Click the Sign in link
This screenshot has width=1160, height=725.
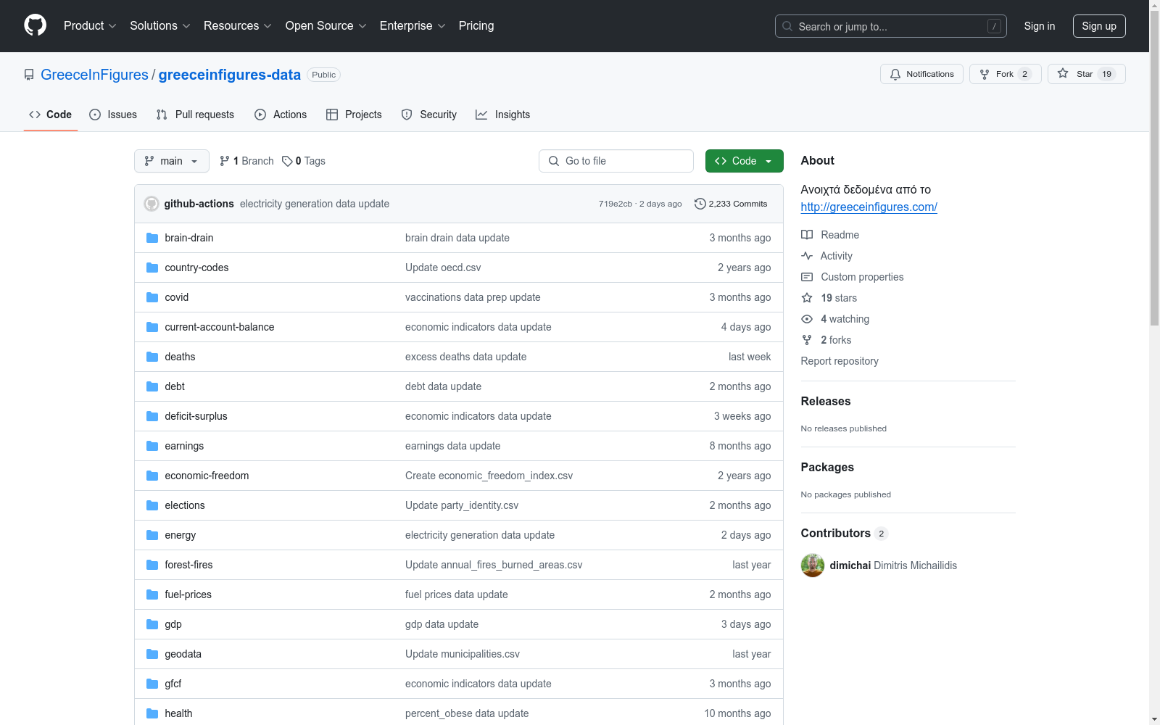click(x=1040, y=26)
